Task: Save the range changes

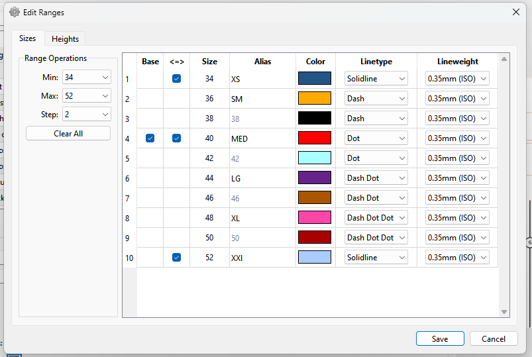Action: click(440, 338)
